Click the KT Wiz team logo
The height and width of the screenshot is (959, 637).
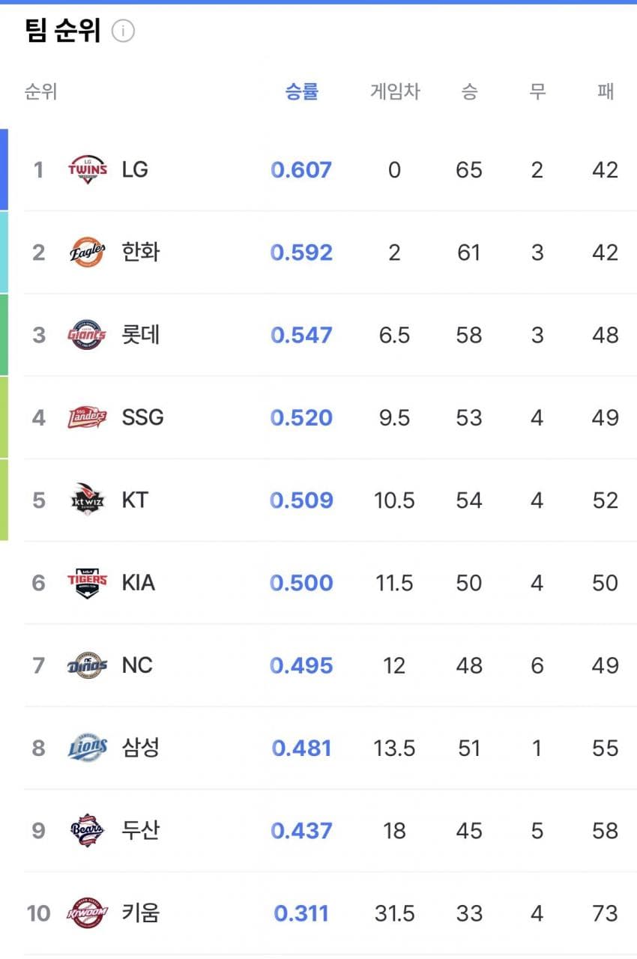[x=88, y=500]
